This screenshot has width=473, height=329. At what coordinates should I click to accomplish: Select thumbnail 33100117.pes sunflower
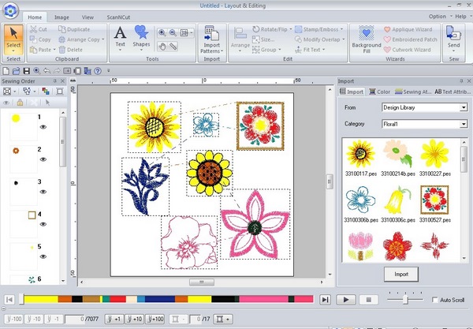click(x=361, y=158)
